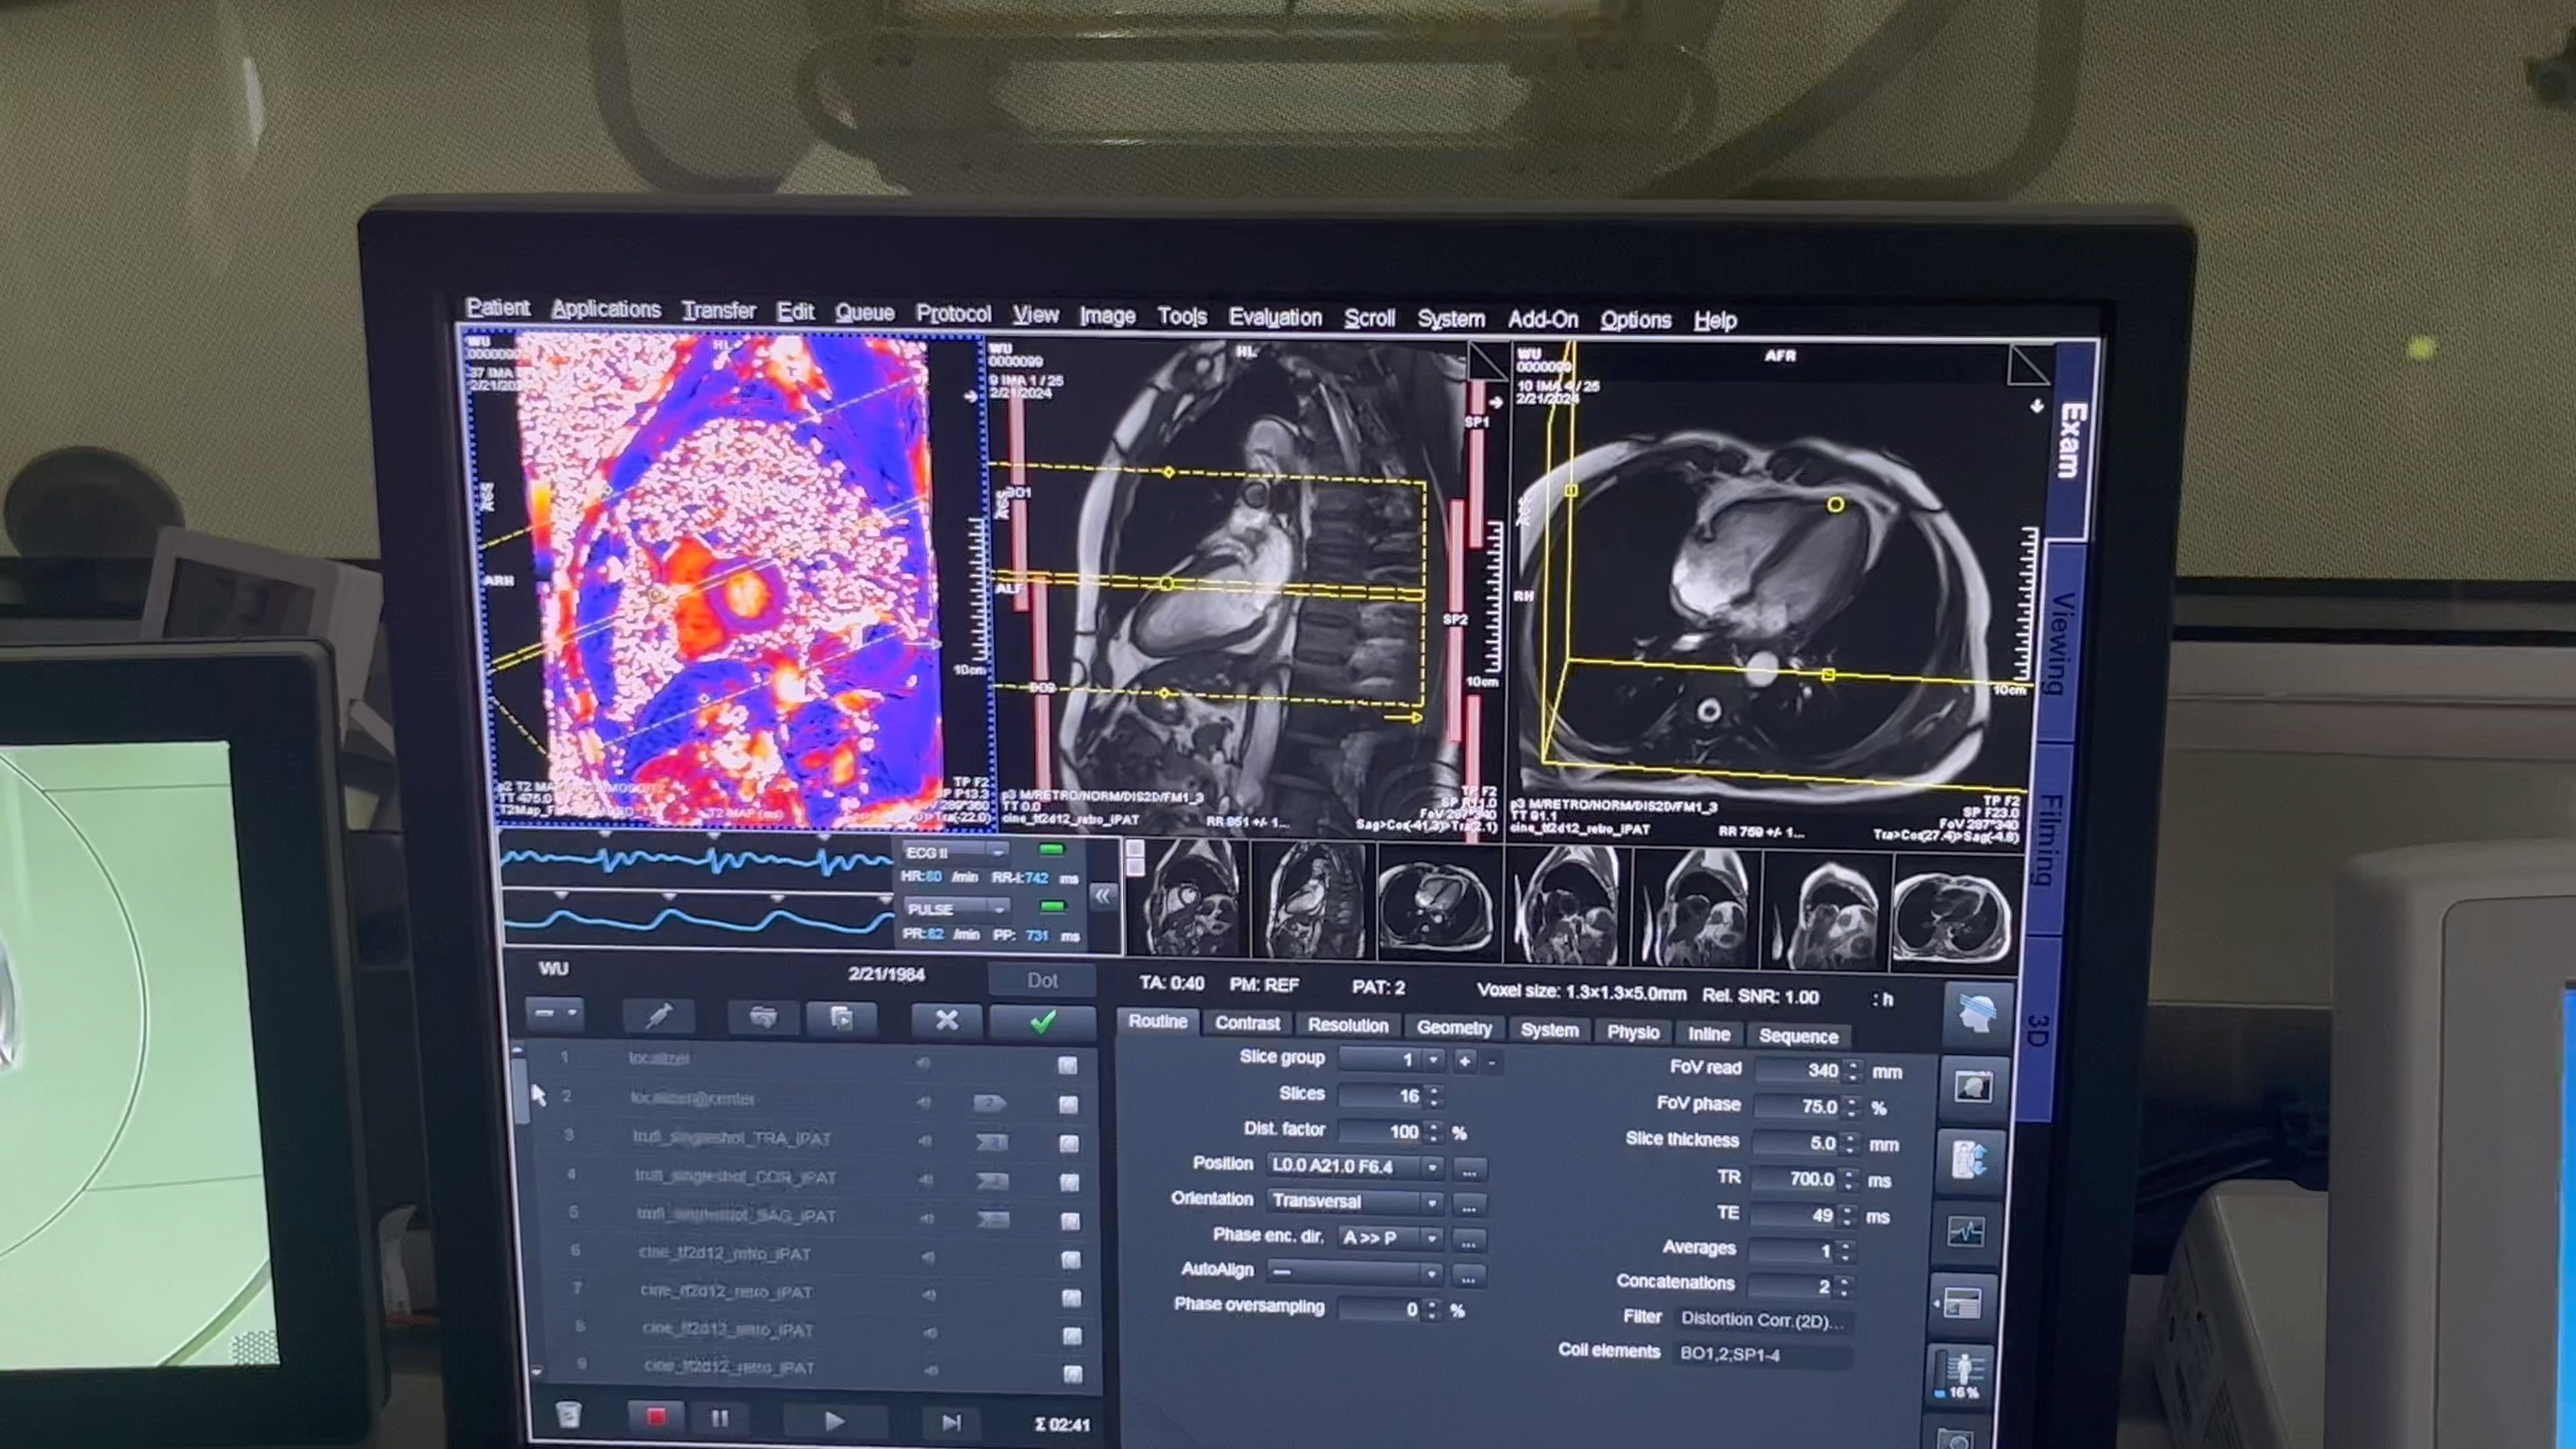Click the copy references icon button
The image size is (2576, 1449).
[841, 1019]
